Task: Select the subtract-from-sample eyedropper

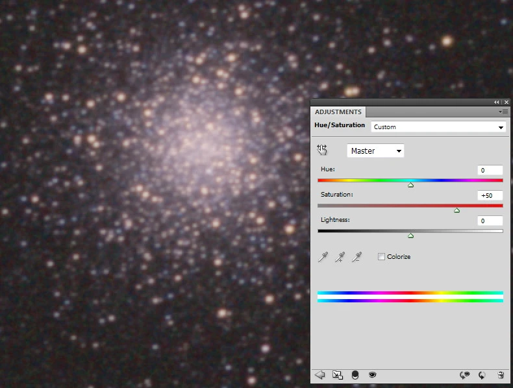Action: point(357,257)
